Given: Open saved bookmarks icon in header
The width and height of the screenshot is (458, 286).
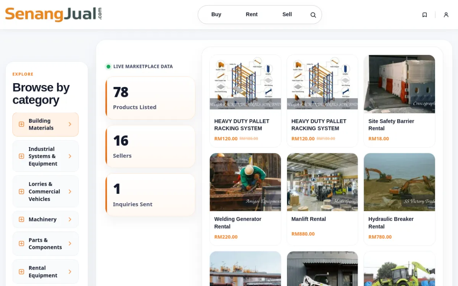Looking at the screenshot, I should pos(424,15).
